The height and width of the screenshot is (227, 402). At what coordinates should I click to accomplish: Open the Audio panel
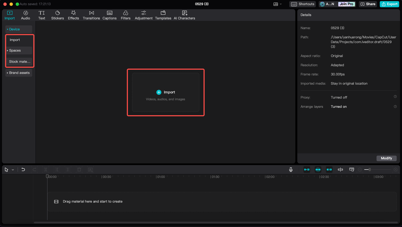25,15
